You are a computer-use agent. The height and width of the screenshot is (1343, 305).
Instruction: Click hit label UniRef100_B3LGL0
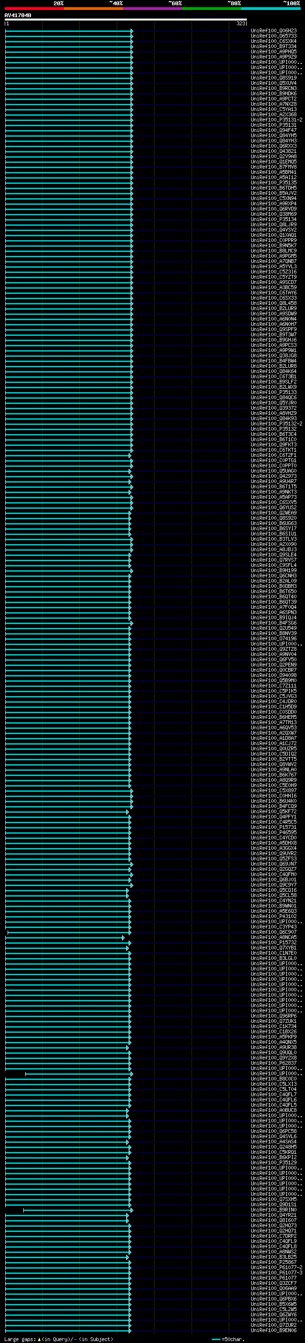coord(274,958)
